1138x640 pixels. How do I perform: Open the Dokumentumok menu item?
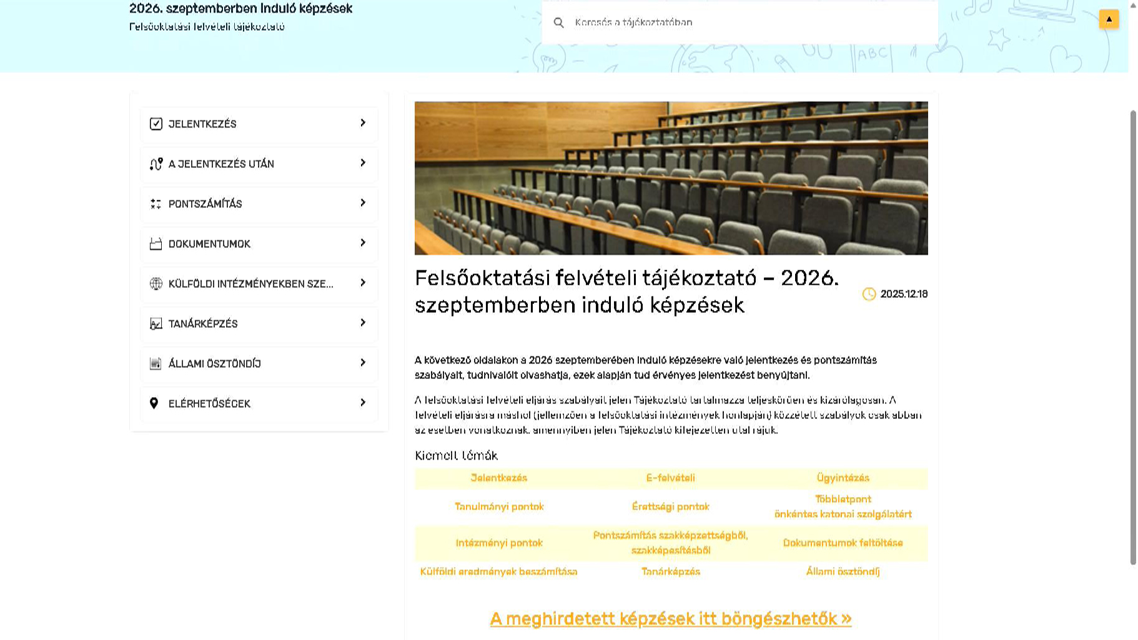(x=209, y=244)
